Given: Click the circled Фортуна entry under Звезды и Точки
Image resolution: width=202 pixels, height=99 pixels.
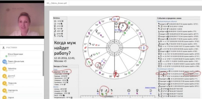Looking at the screenshot, I should click(x=62, y=72).
